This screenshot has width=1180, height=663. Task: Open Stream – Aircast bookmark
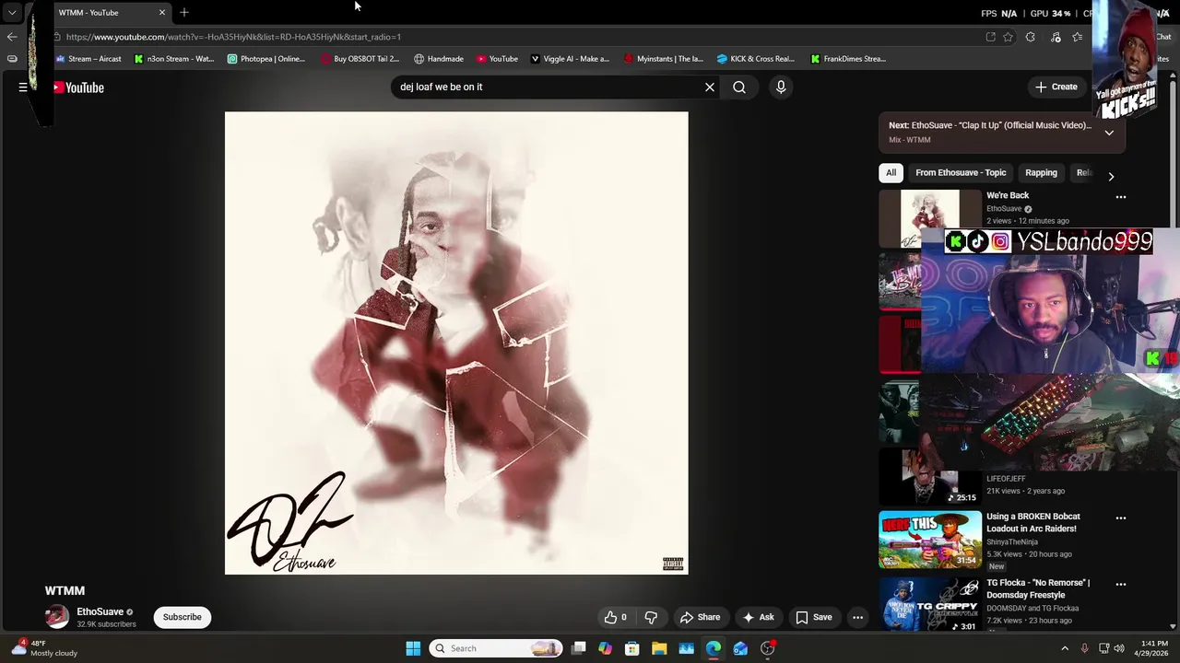coord(88,59)
